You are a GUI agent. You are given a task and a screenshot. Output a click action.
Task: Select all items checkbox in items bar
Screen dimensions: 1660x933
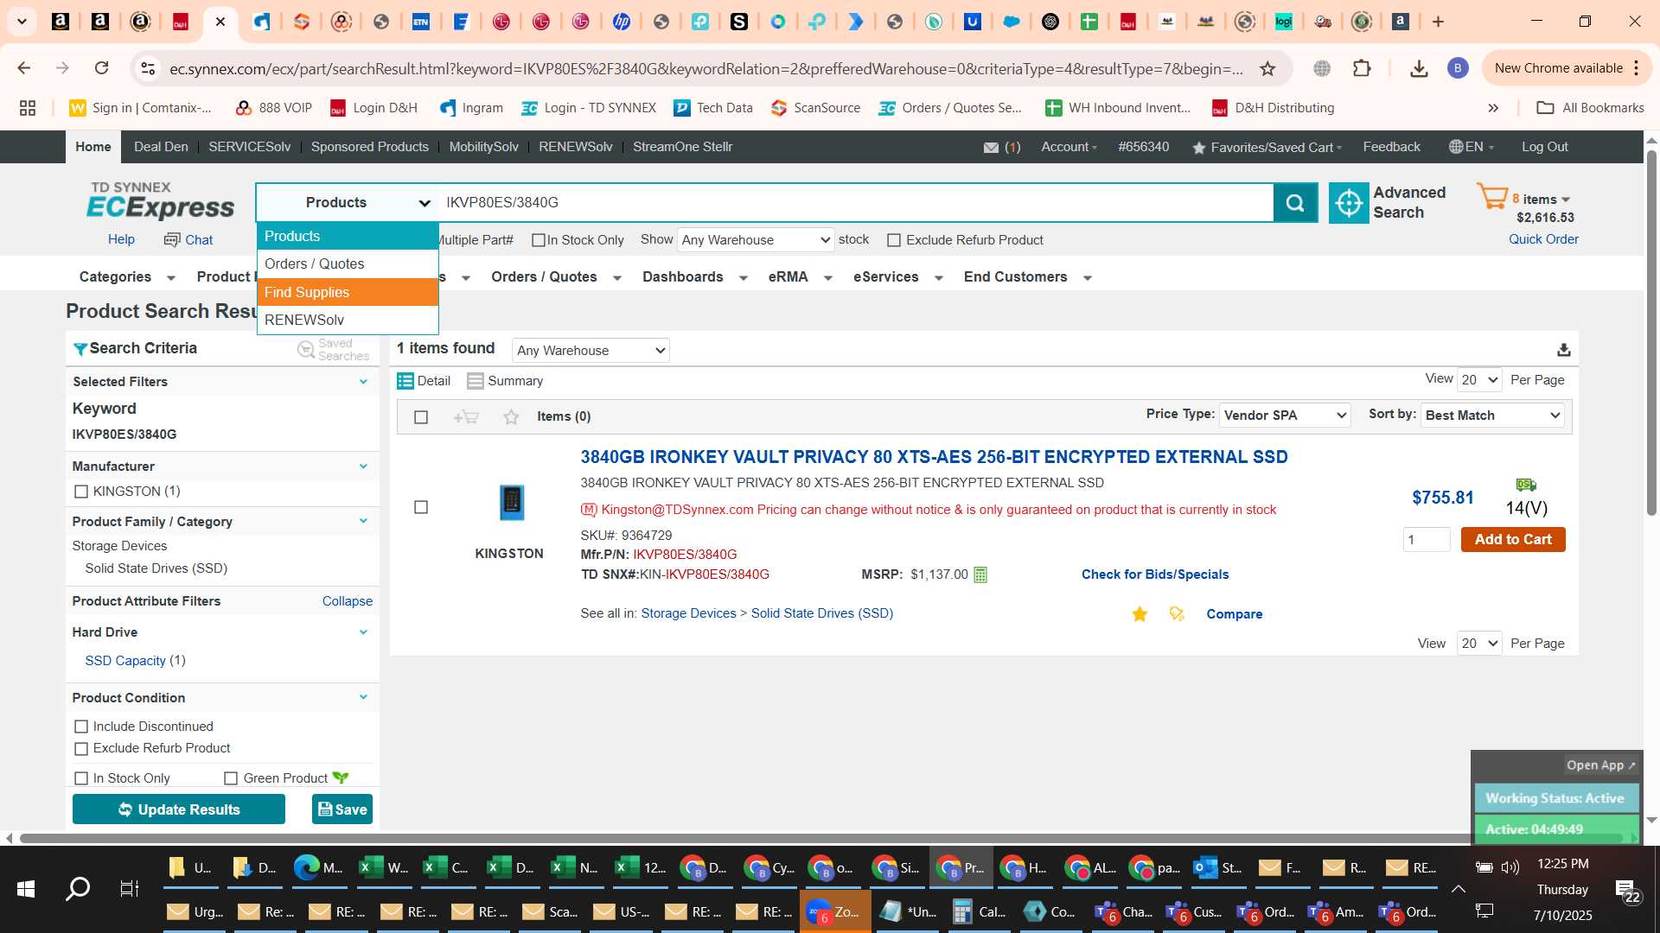pos(421,417)
